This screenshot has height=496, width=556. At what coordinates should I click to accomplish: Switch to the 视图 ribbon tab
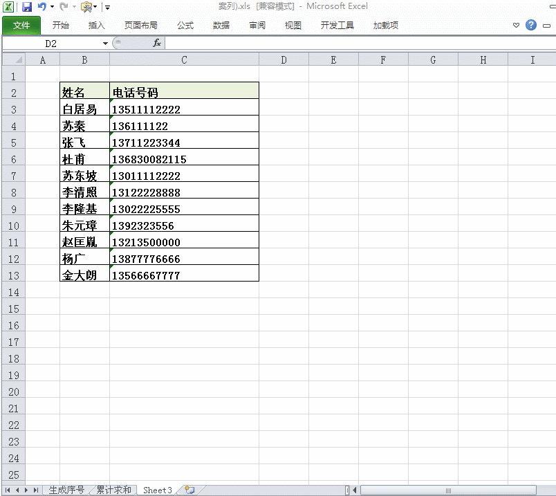click(293, 26)
